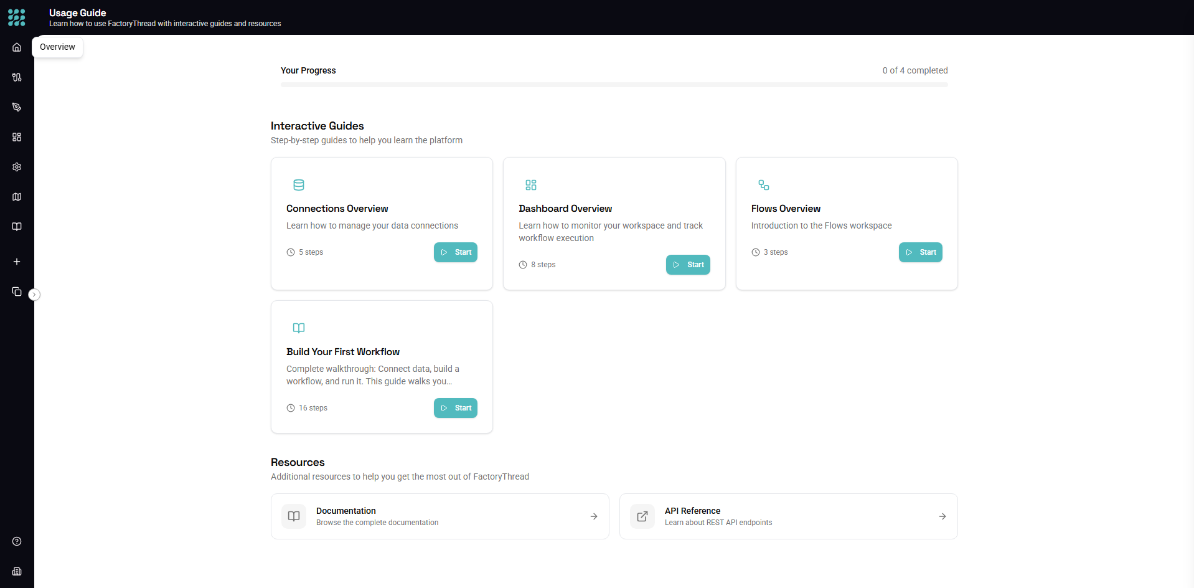This screenshot has width=1194, height=588.
Task: Click the API Reference external link icon
Action: [642, 516]
